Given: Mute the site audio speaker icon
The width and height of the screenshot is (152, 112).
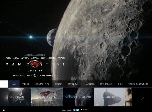Looking at the screenshot, I should [x=4, y=110].
